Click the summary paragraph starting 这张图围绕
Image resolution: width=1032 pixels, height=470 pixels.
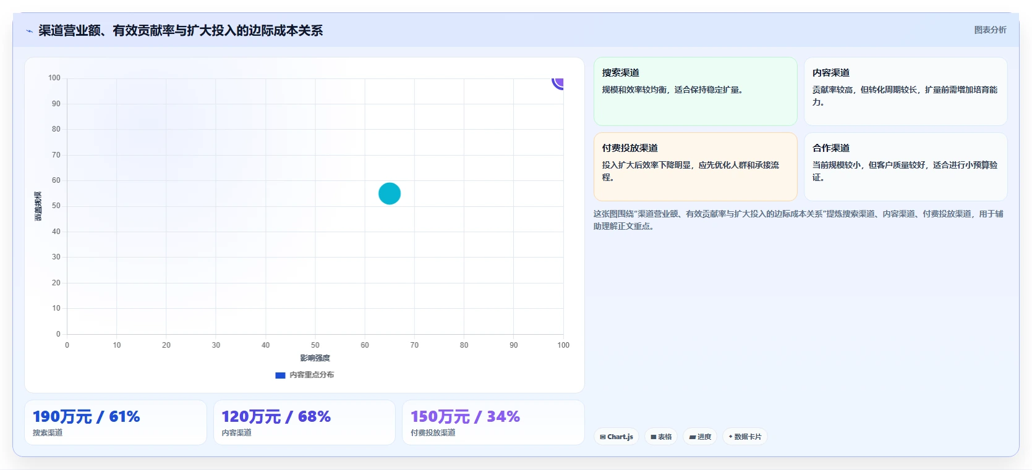click(798, 220)
